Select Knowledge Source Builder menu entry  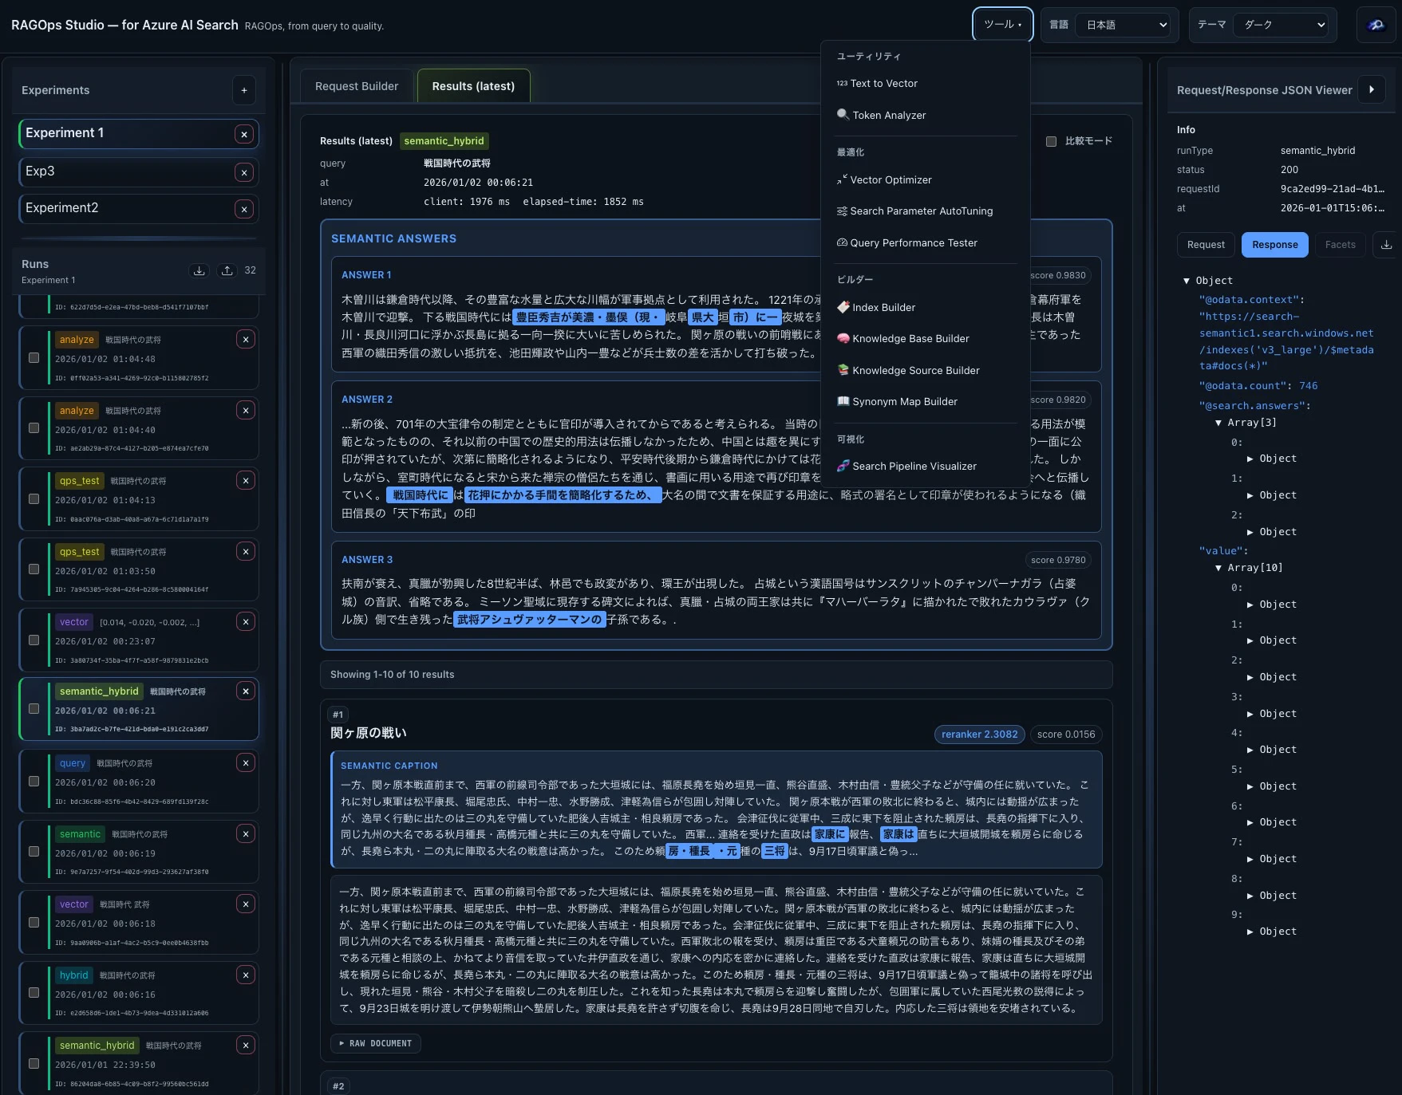(926, 371)
